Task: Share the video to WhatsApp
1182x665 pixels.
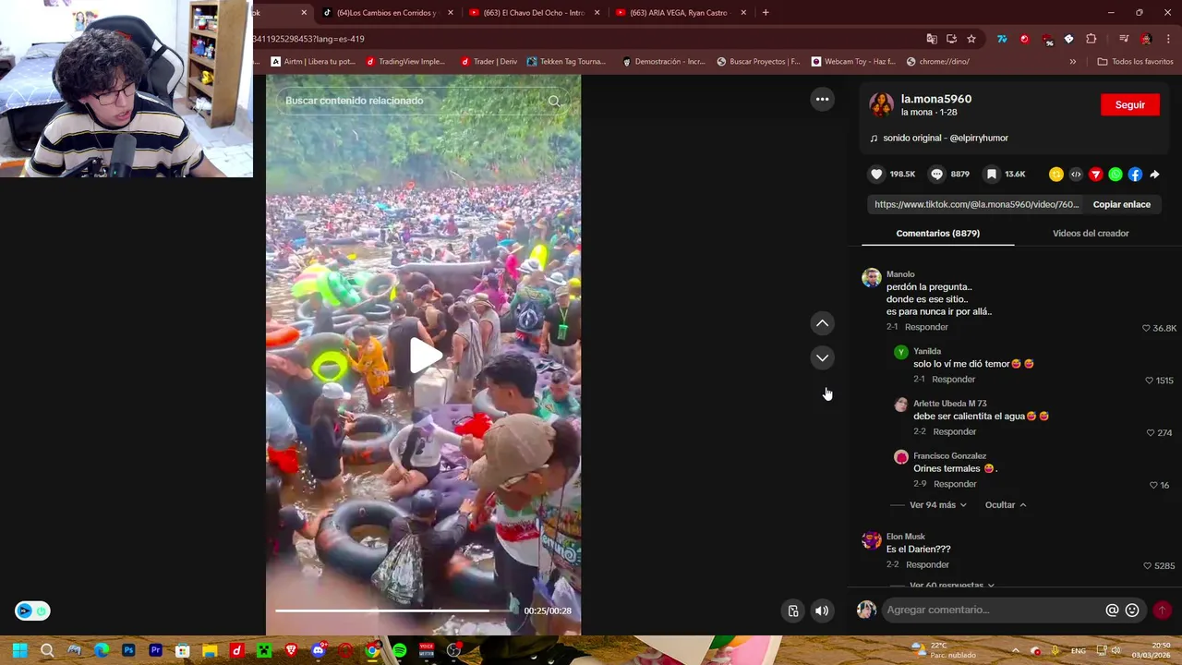Action: pyautogui.click(x=1116, y=174)
